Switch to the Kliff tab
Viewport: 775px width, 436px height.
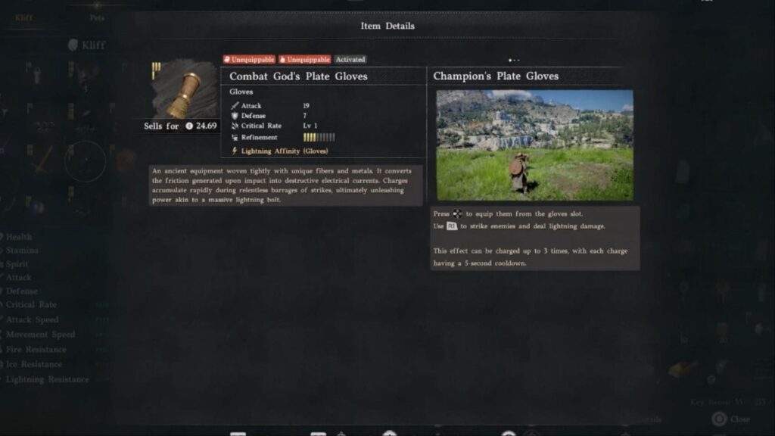[23, 18]
